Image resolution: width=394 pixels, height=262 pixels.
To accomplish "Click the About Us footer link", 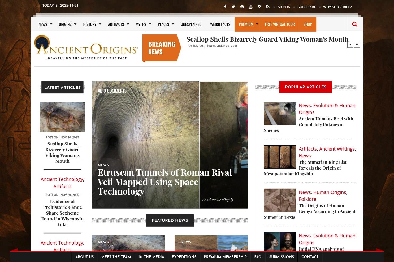I will click(85, 257).
